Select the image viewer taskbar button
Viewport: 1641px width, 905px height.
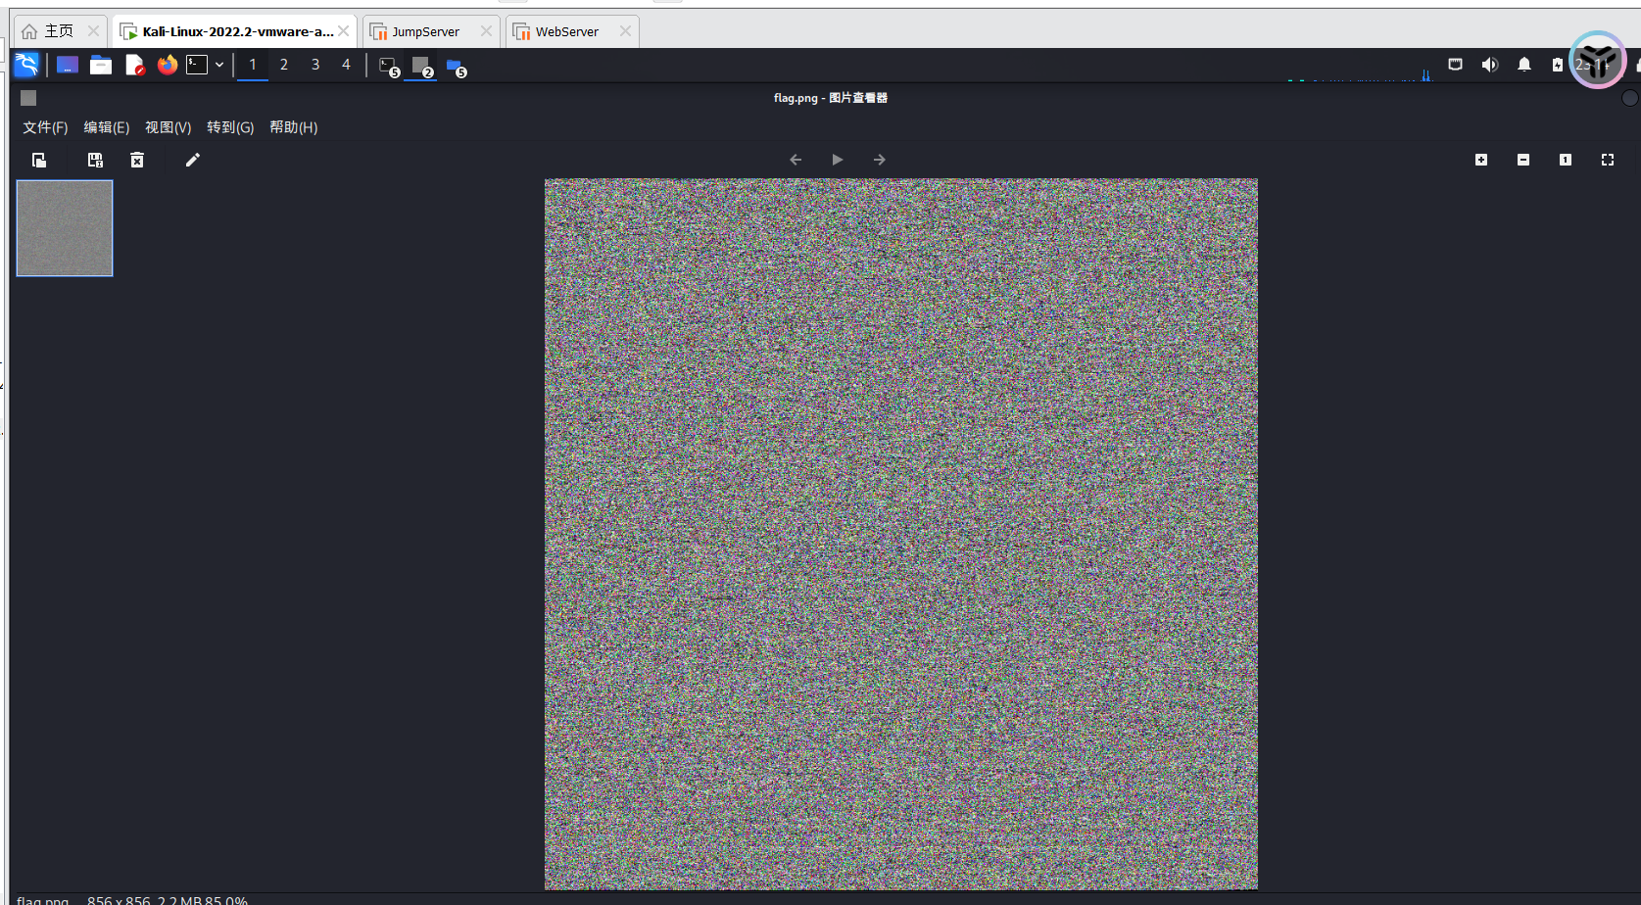point(421,66)
